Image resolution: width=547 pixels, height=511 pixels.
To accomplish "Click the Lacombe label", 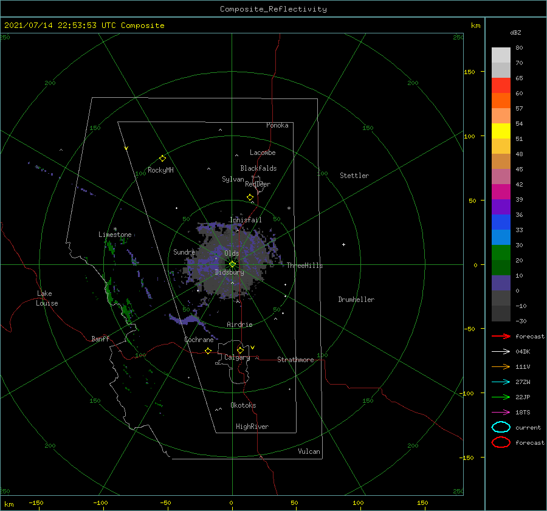I will coord(263,153).
